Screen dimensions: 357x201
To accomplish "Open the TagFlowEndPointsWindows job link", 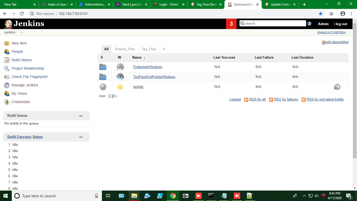I will pyautogui.click(x=154, y=77).
